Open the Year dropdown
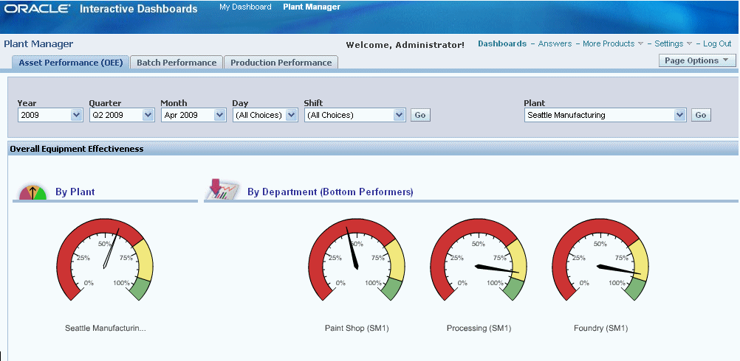 (x=50, y=116)
